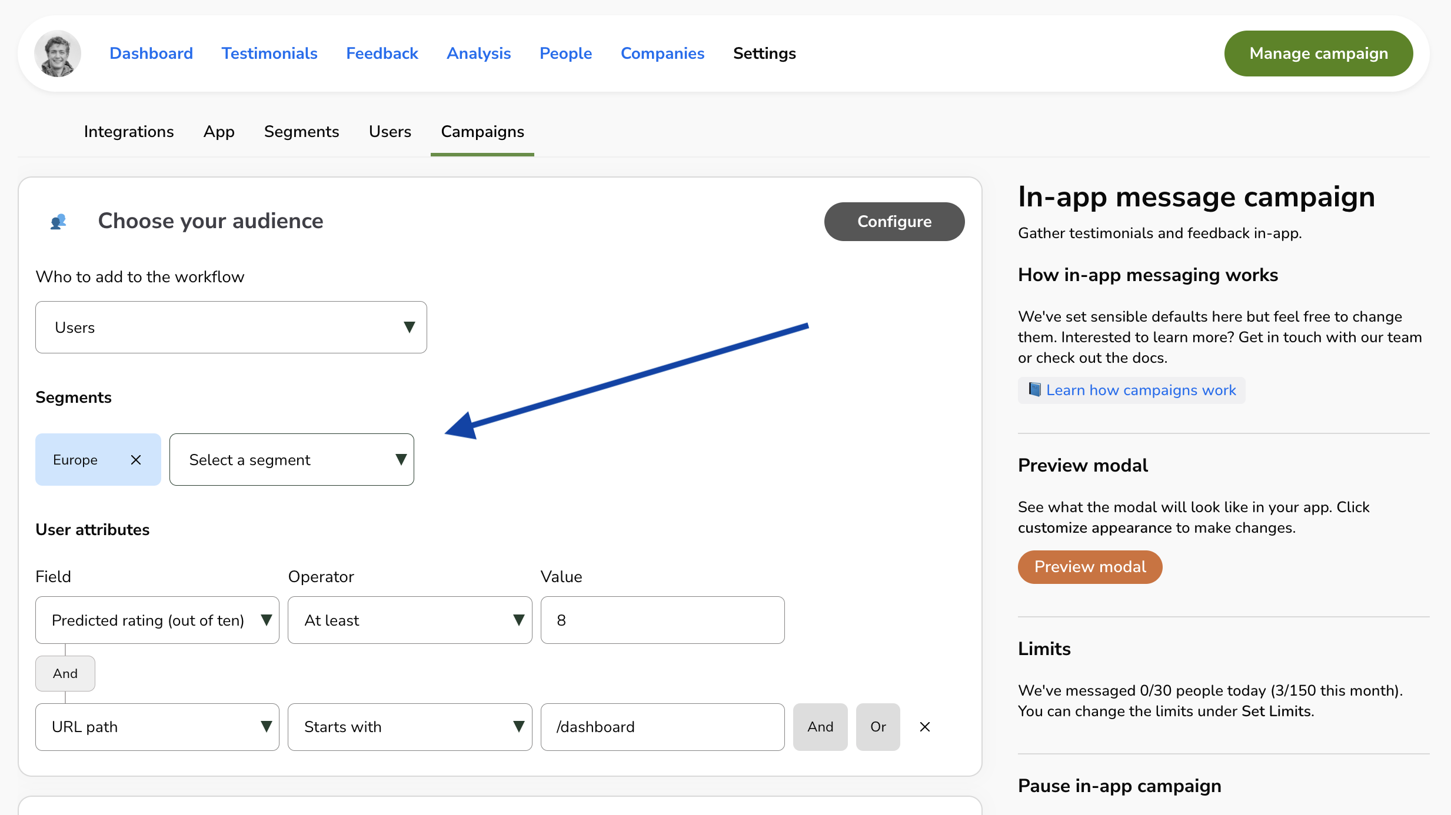Open the Predicted rating field dropdown
1451x815 pixels.
(x=157, y=620)
